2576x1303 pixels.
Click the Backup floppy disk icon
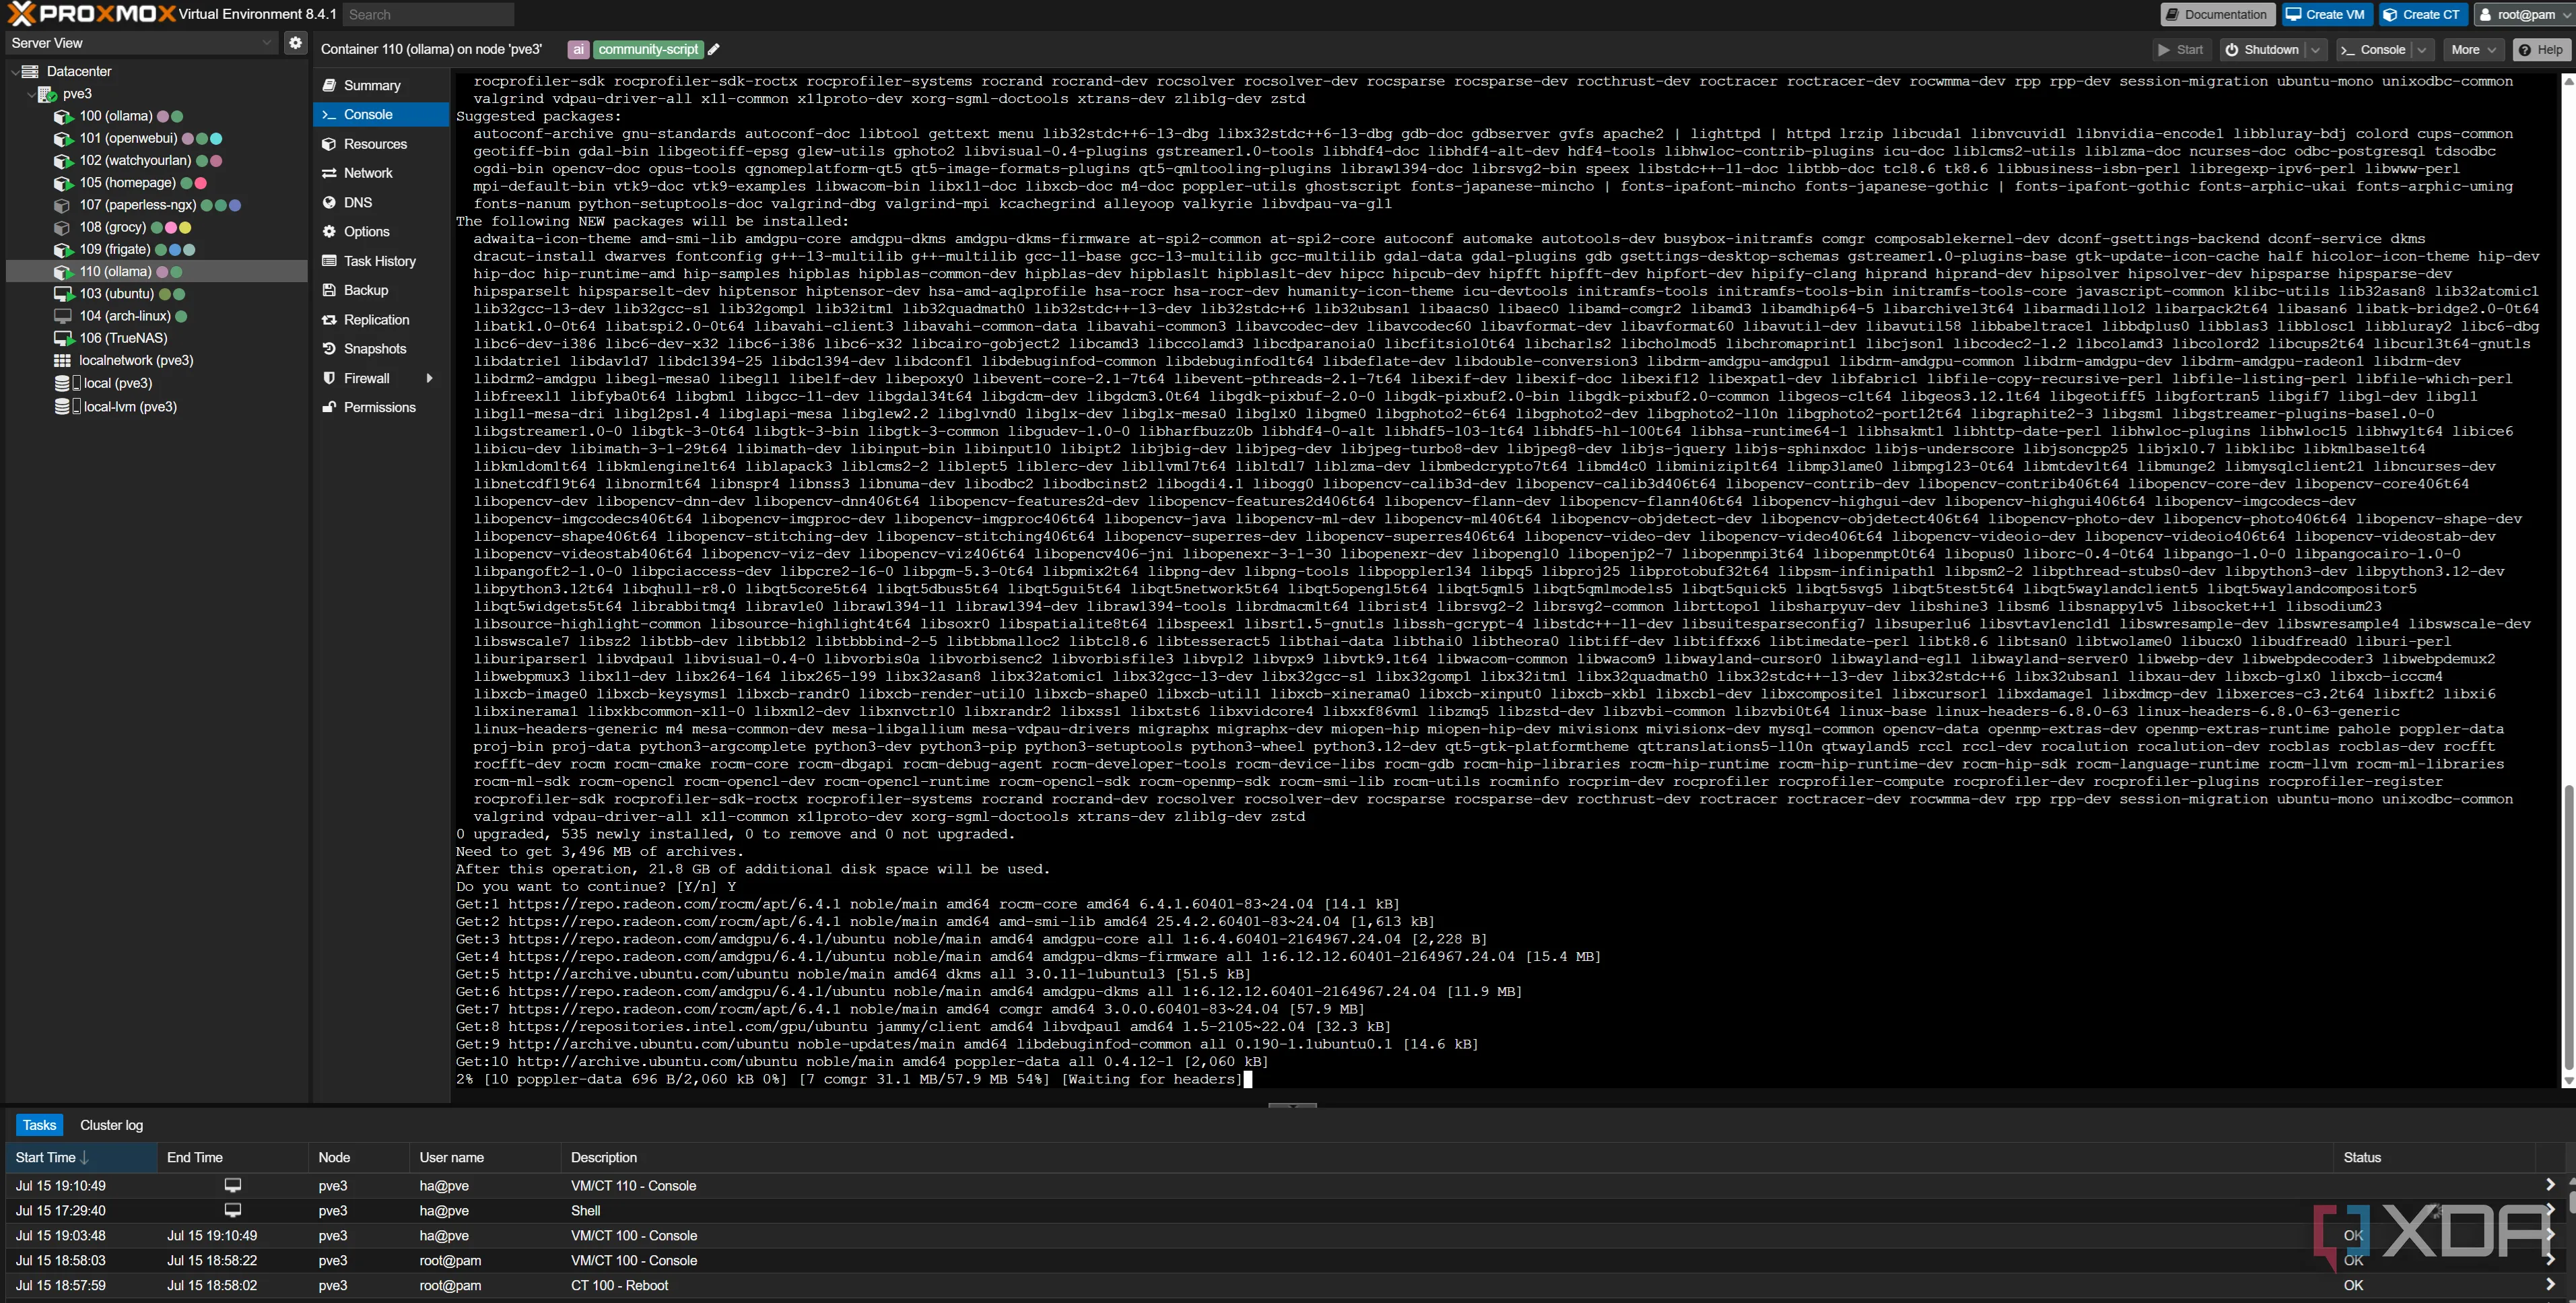[329, 290]
